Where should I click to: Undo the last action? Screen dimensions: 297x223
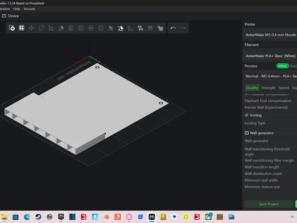[x=173, y=28]
